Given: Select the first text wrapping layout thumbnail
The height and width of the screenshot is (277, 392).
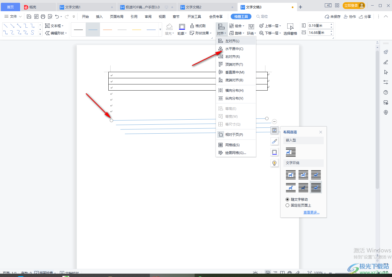Looking at the screenshot, I should (291, 175).
